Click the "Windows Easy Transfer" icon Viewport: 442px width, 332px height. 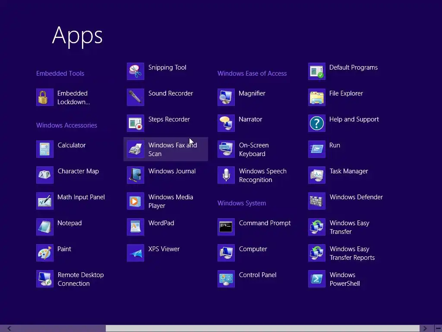pyautogui.click(x=317, y=227)
